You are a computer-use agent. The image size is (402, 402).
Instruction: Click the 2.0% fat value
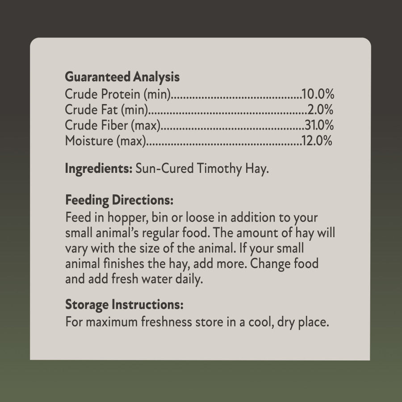[321, 110]
